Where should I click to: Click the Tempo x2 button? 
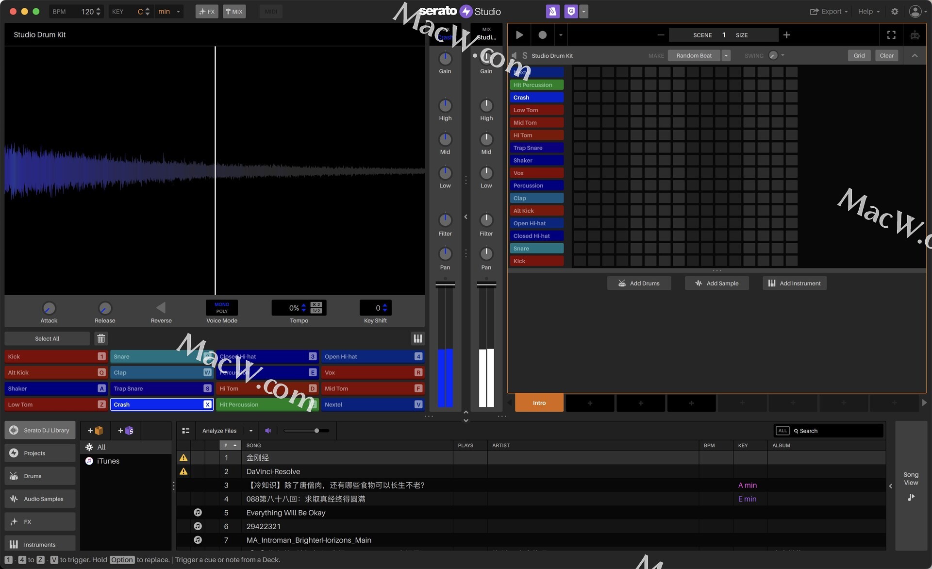pos(316,304)
